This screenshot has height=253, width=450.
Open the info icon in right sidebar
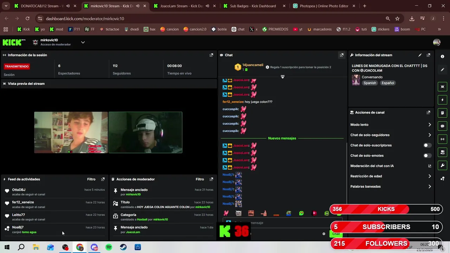coord(442,57)
